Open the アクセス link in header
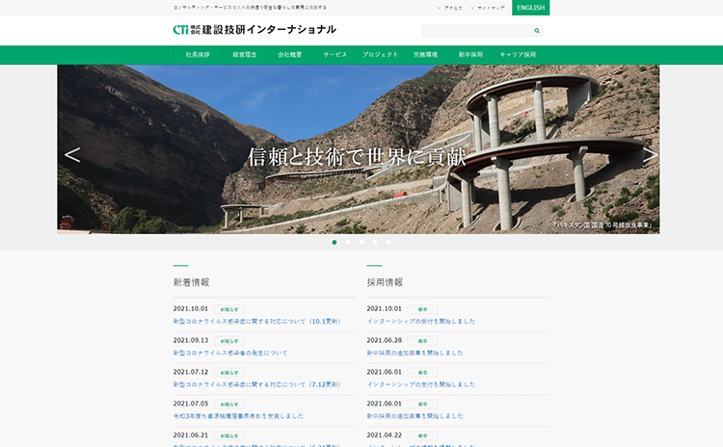 452,8
